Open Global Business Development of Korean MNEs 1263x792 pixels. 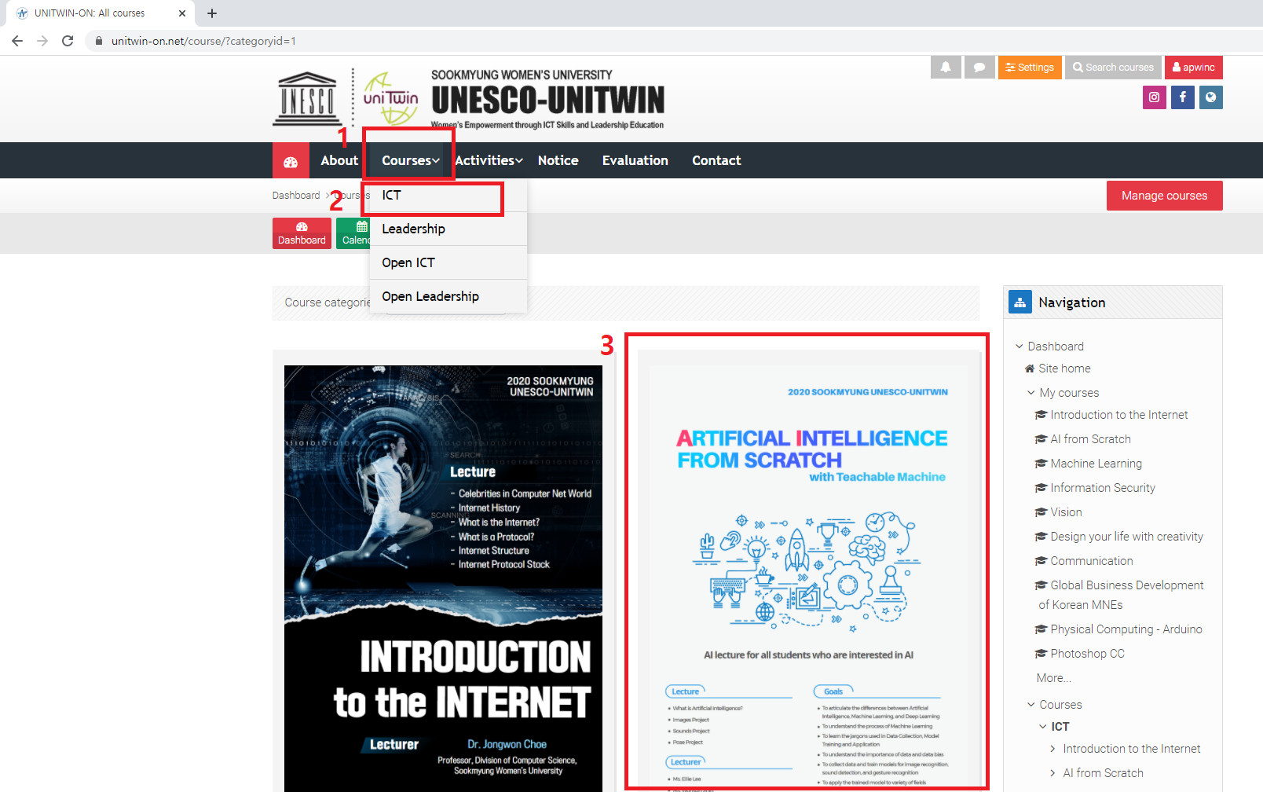pyautogui.click(x=1121, y=595)
